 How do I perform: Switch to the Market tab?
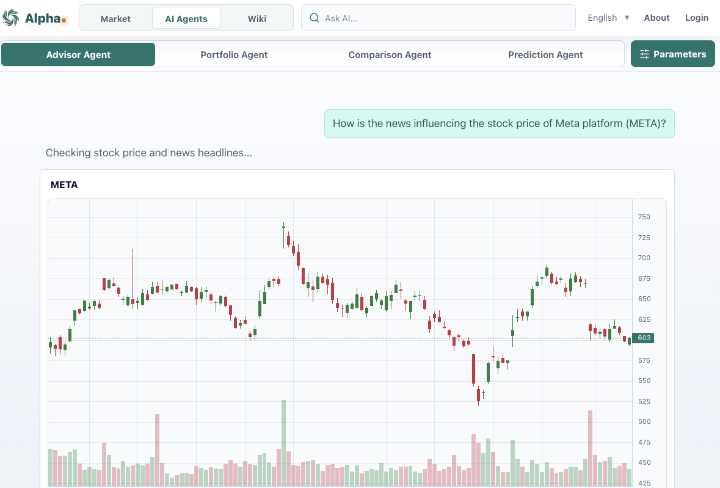tap(115, 18)
